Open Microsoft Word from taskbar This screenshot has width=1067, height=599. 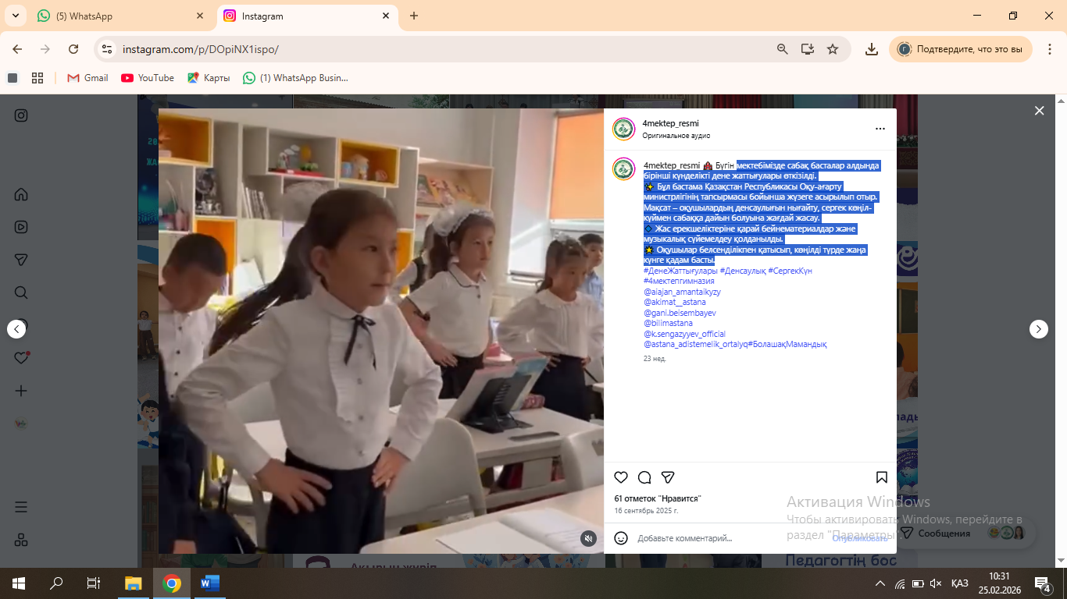coord(210,583)
